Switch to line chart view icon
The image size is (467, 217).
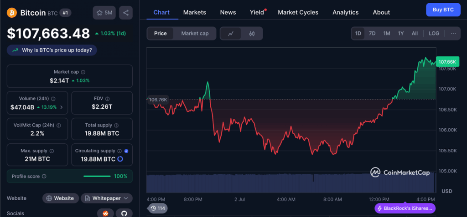[231, 33]
